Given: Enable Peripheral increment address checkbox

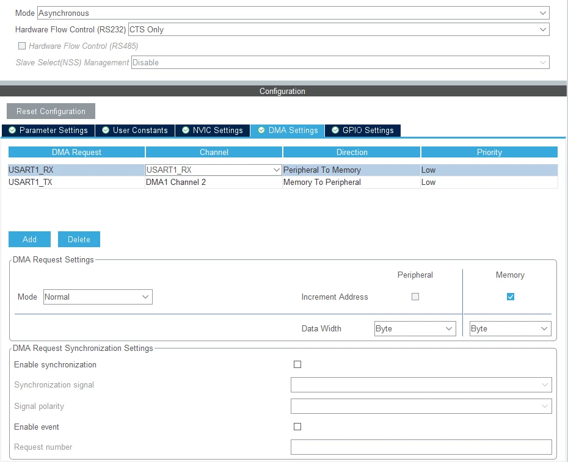Looking at the screenshot, I should point(415,297).
